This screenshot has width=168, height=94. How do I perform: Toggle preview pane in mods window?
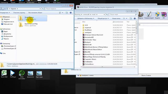[130, 19]
